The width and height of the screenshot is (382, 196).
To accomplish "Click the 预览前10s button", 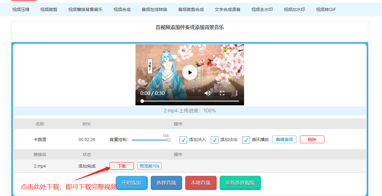I will pyautogui.click(x=150, y=166).
